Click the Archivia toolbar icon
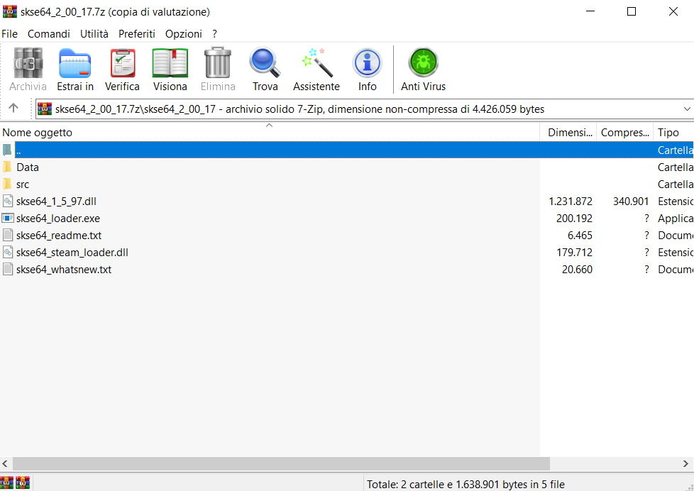Screen dimensions: 694x491 [x=28, y=63]
